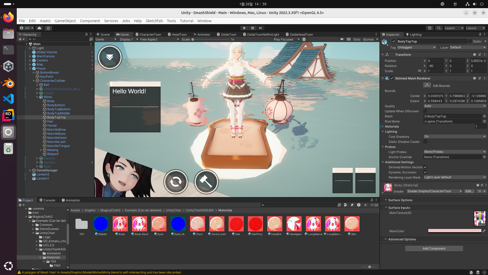The image size is (488, 275).
Task: Toggle hidden packages visibility count icon
Action: click(x=374, y=205)
